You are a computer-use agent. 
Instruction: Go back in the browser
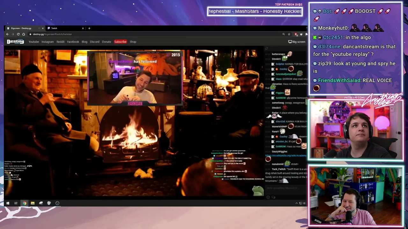(x=8, y=34)
